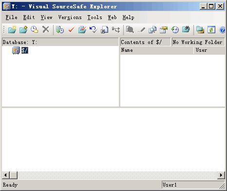Click the Check In toolbar icon
The width and height of the screenshot is (227, 191).
click(82, 30)
